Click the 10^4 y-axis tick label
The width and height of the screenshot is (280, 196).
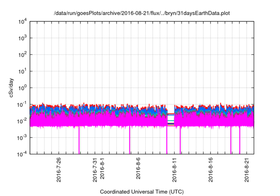click(22, 21)
